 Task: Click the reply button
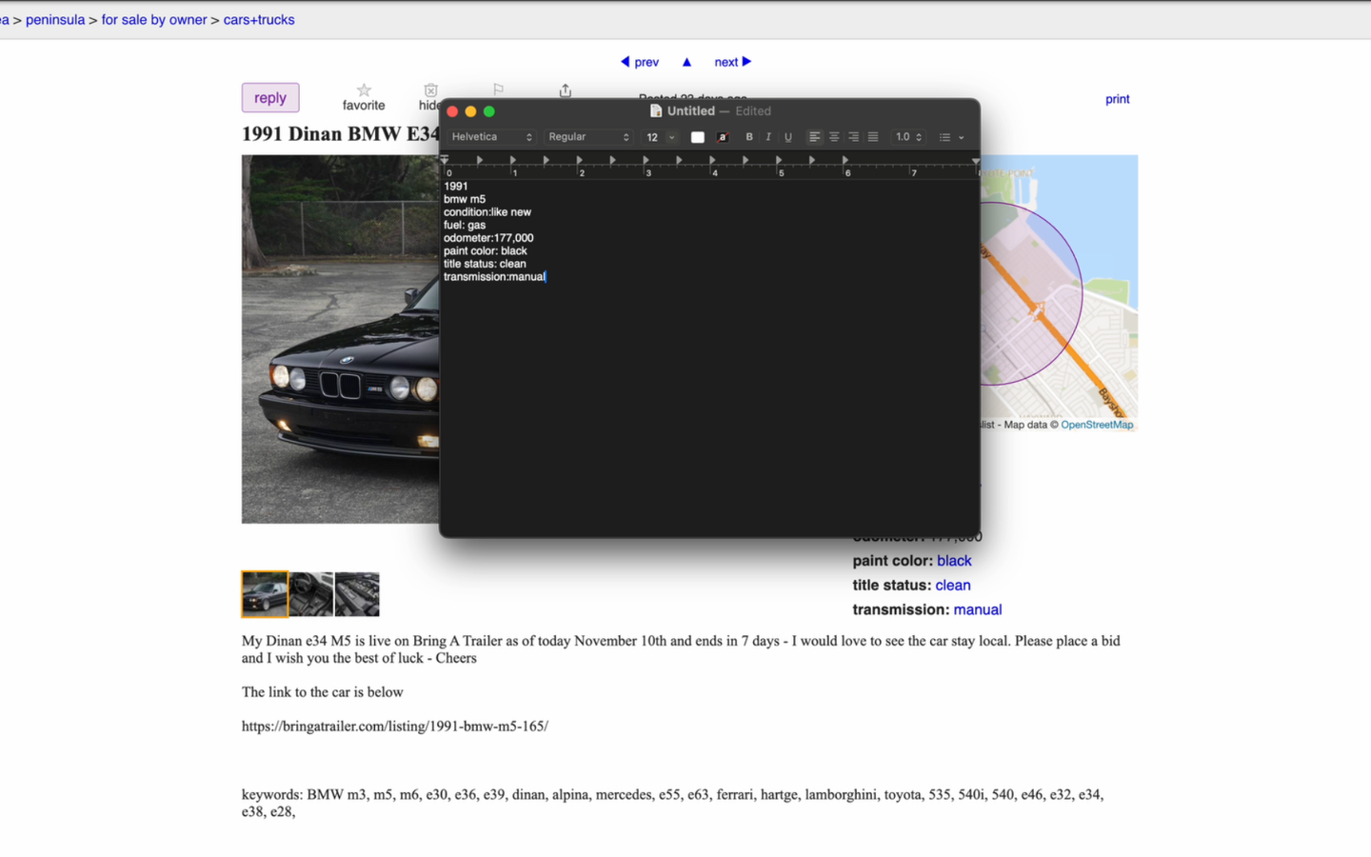(269, 97)
